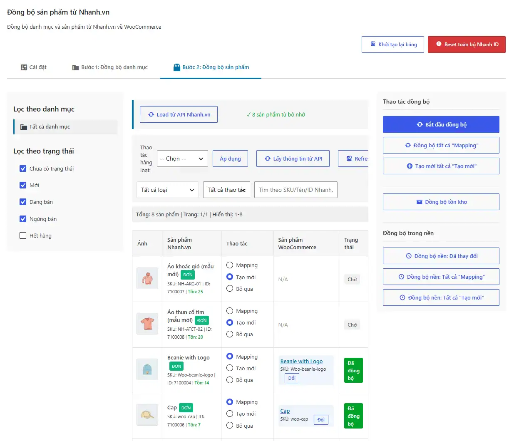Click the Áo khoác gió product thumbnail
Screen dimensions: 514x441
point(147,278)
